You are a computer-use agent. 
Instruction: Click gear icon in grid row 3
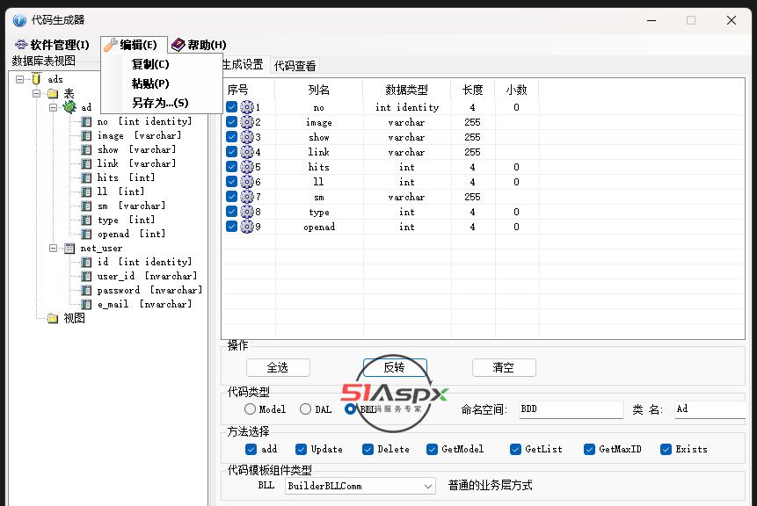pyautogui.click(x=247, y=137)
